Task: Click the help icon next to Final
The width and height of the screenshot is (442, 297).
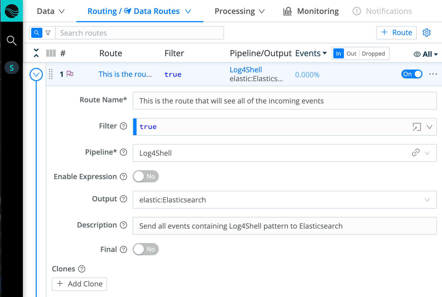Action: (x=123, y=249)
